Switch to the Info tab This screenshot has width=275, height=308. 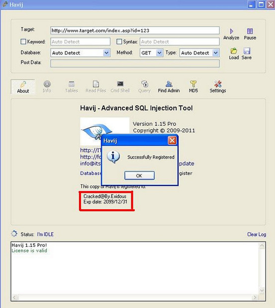47,87
